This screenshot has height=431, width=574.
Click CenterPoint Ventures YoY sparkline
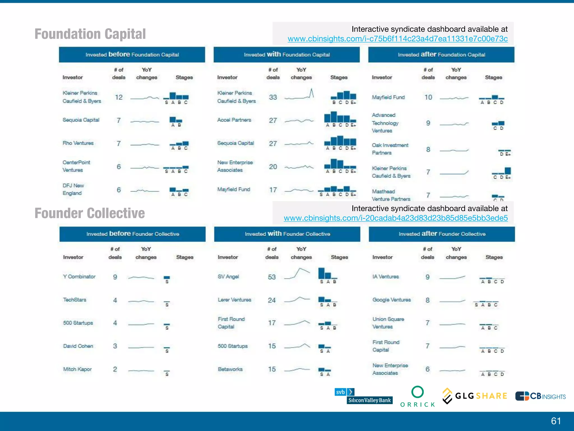[145, 168]
